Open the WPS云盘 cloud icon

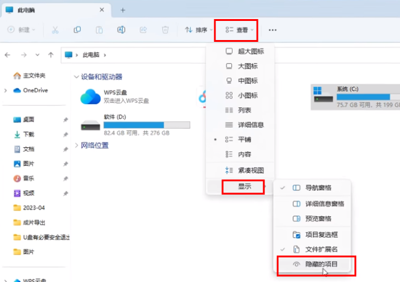[x=90, y=97]
